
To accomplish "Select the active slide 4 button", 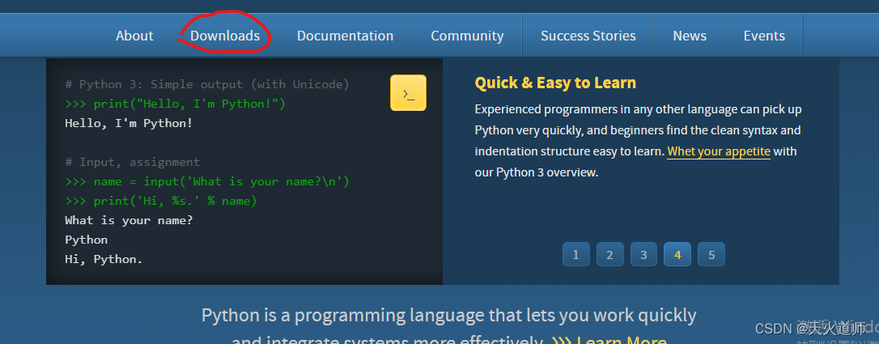I will coord(677,254).
